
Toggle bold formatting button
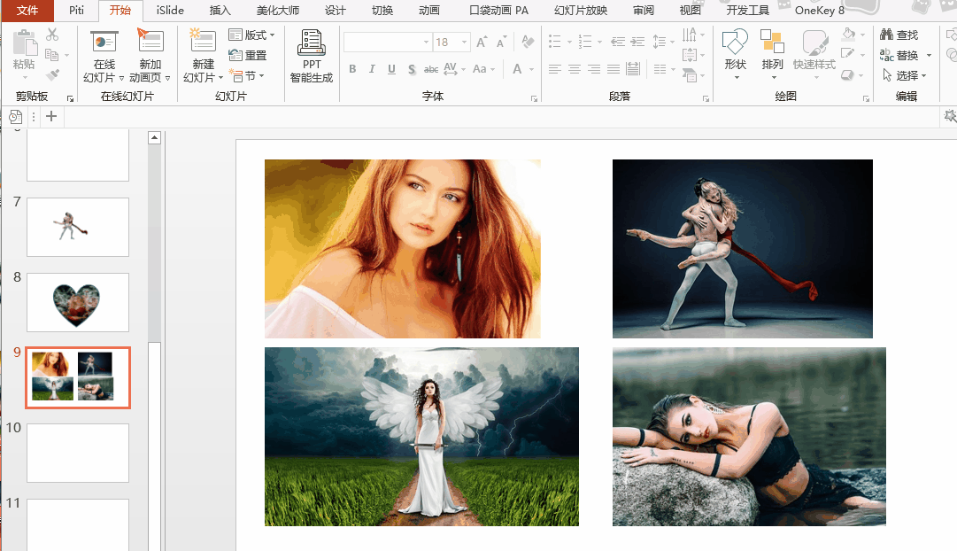click(x=352, y=69)
